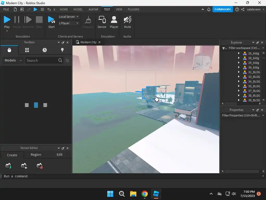This screenshot has height=200, width=266.
Task: Select the 29_bldg item in Explorer
Action: click(x=254, y=63)
